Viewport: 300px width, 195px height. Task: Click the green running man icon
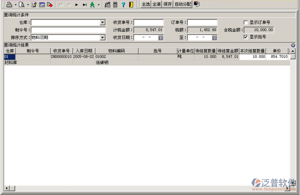[93, 4]
